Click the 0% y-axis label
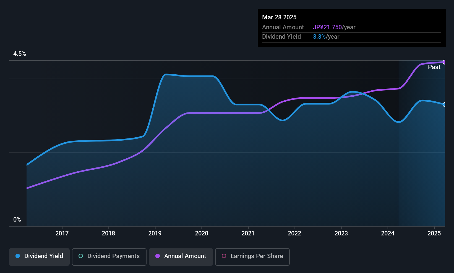Viewport: 454px width, 273px height. coord(17,220)
